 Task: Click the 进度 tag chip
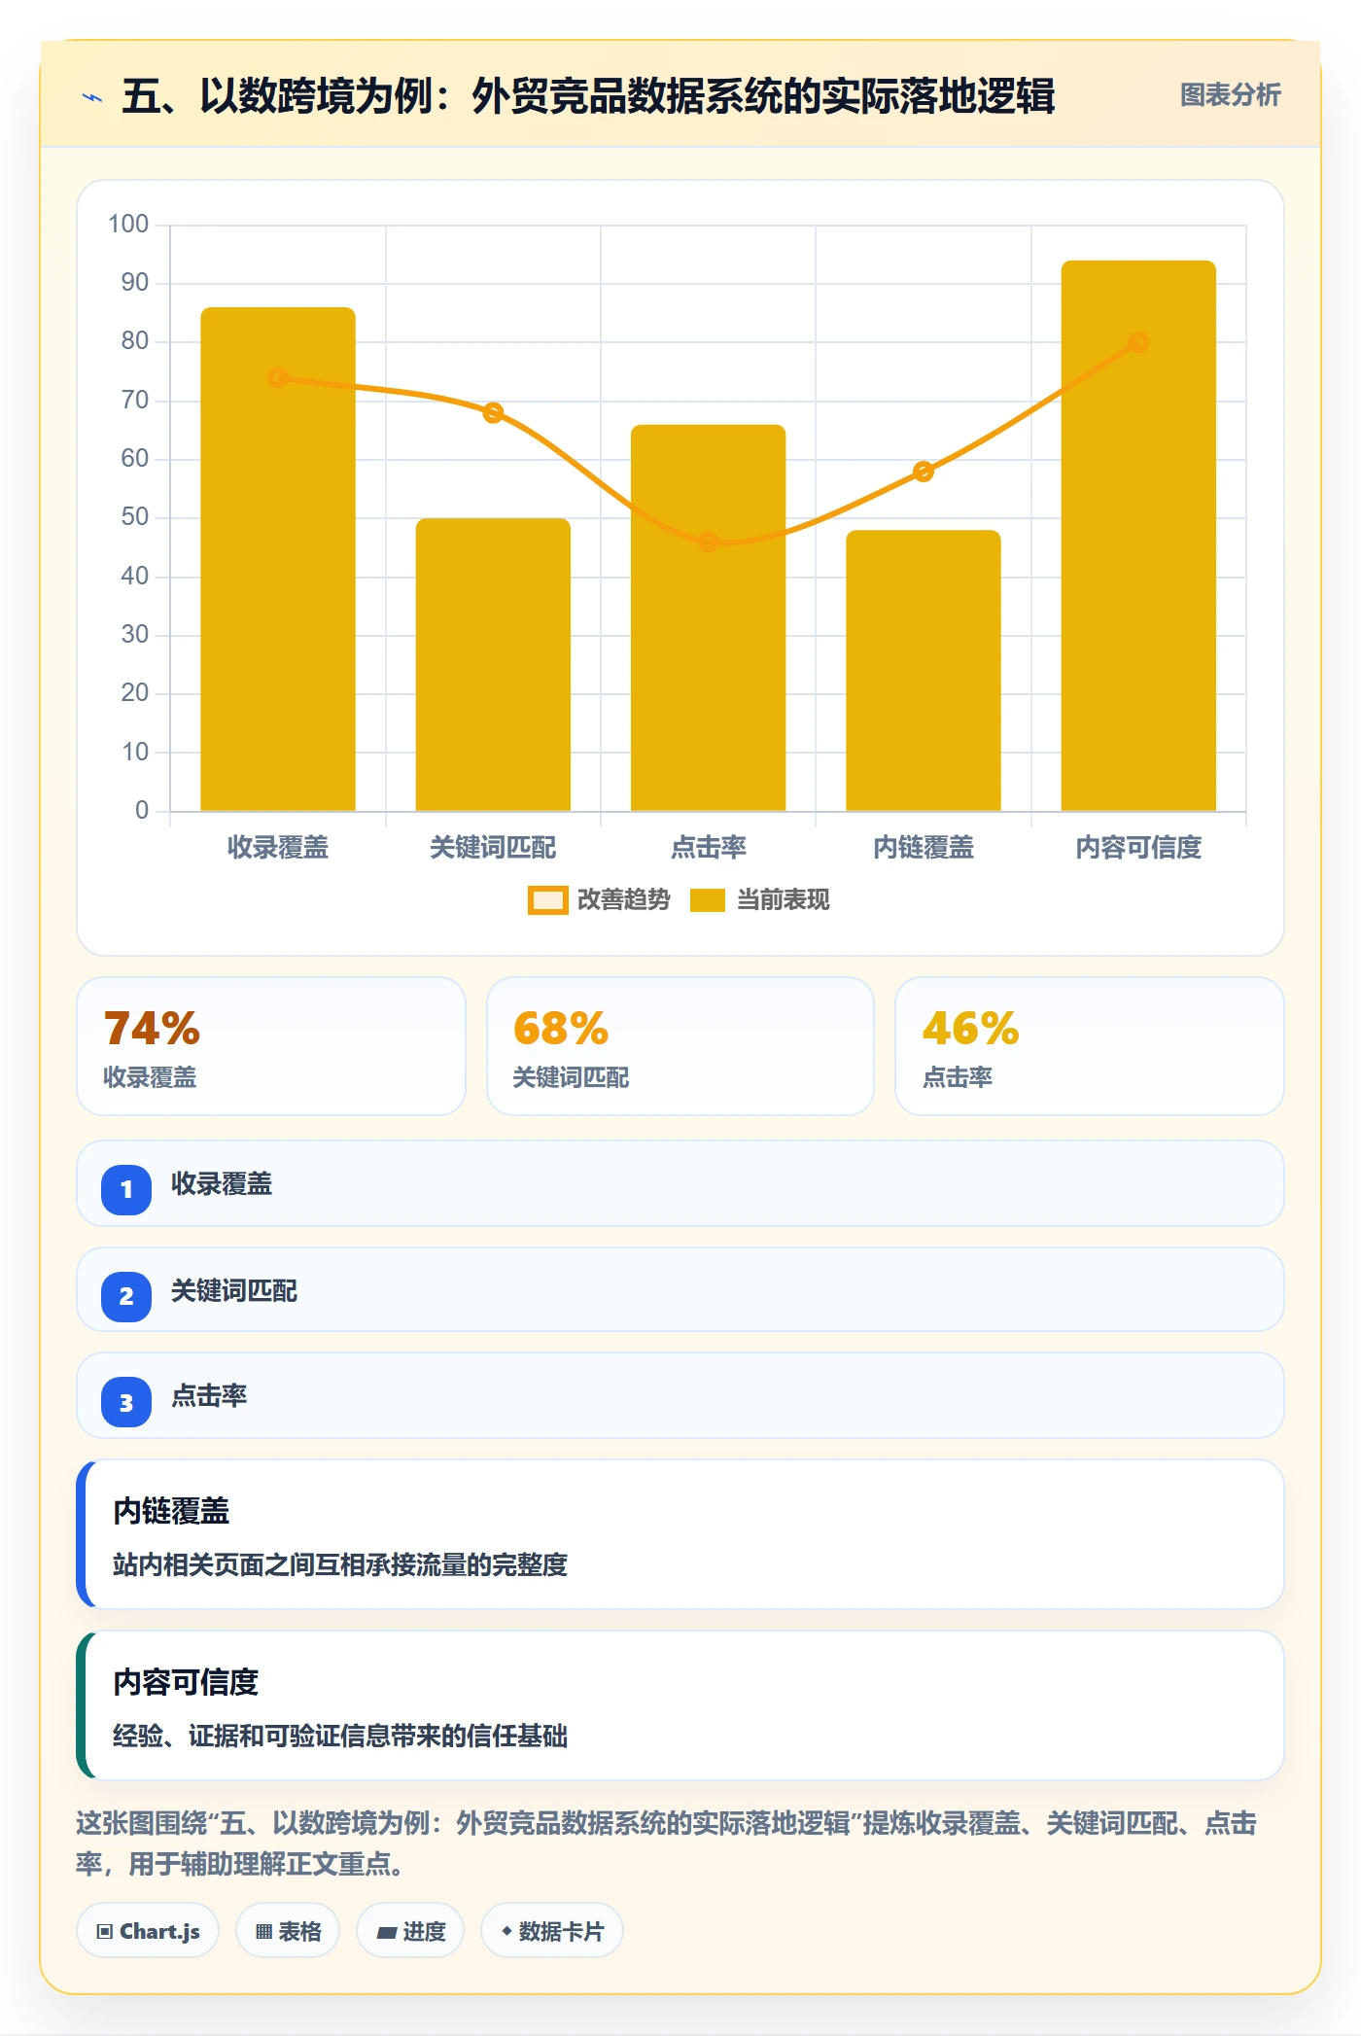point(410,1931)
